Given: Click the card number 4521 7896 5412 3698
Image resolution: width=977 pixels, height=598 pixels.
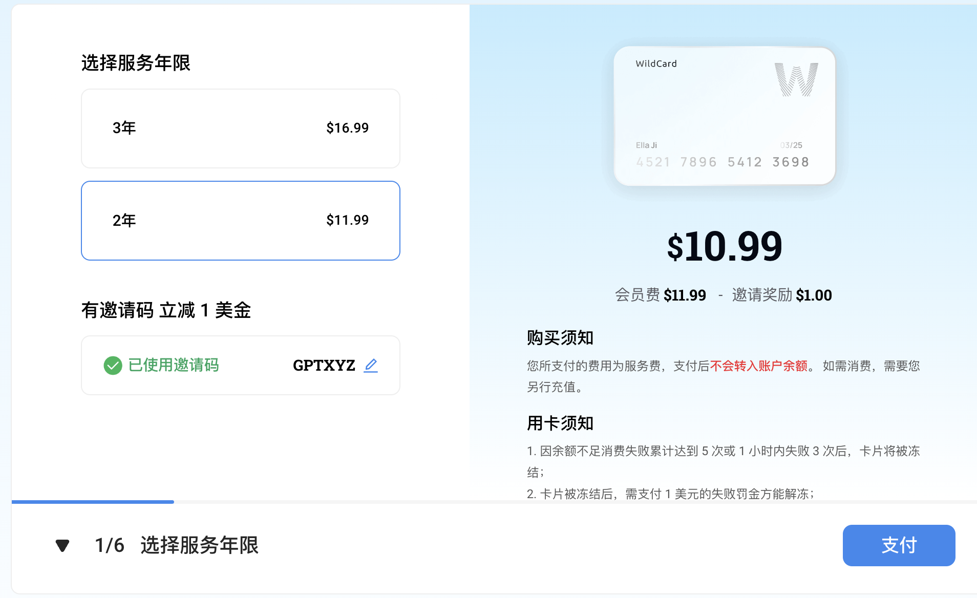Looking at the screenshot, I should pos(723,162).
